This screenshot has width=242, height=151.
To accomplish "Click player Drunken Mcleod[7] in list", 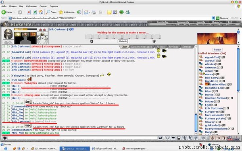I will click(x=218, y=98).
